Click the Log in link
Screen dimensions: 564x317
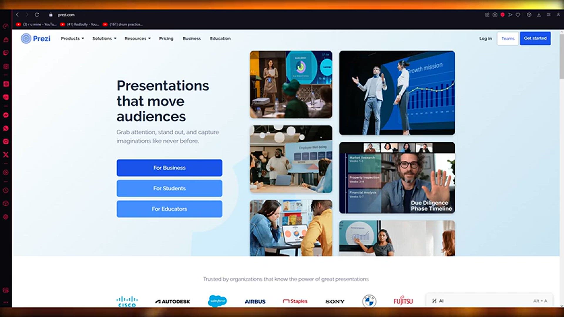click(486, 38)
